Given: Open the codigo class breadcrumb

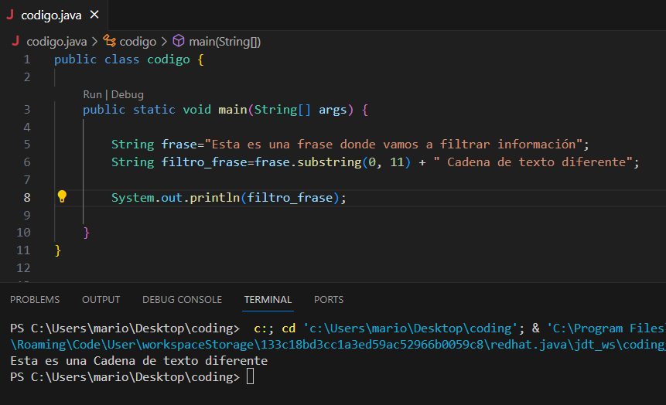Looking at the screenshot, I should (x=138, y=42).
